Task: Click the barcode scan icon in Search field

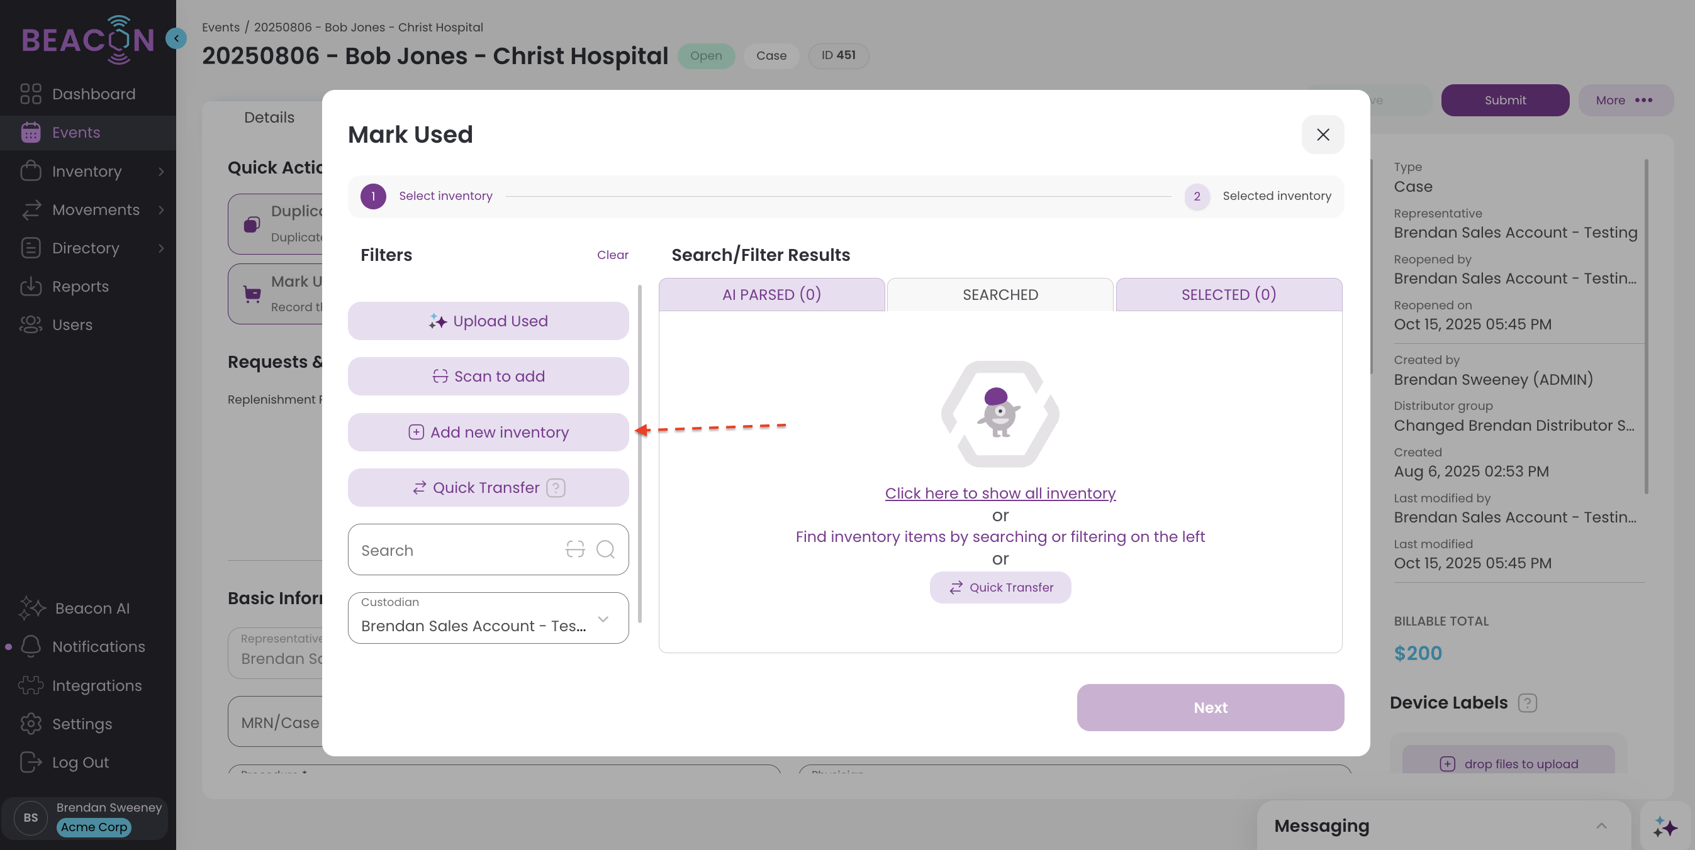Action: pos(574,549)
